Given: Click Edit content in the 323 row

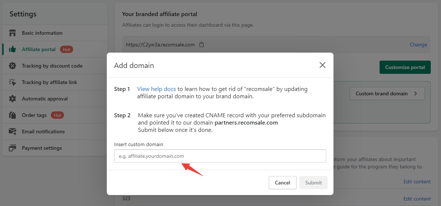Looking at the screenshot, I should (417, 199).
